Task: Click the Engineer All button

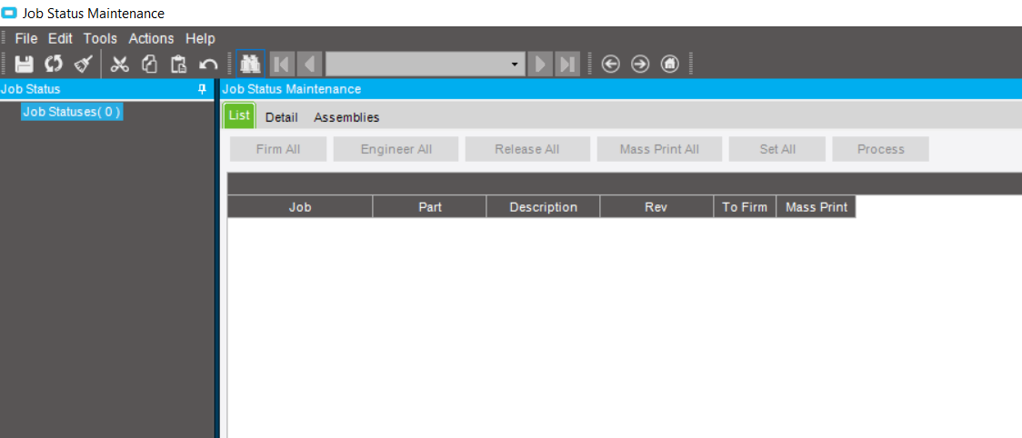Action: 396,149
